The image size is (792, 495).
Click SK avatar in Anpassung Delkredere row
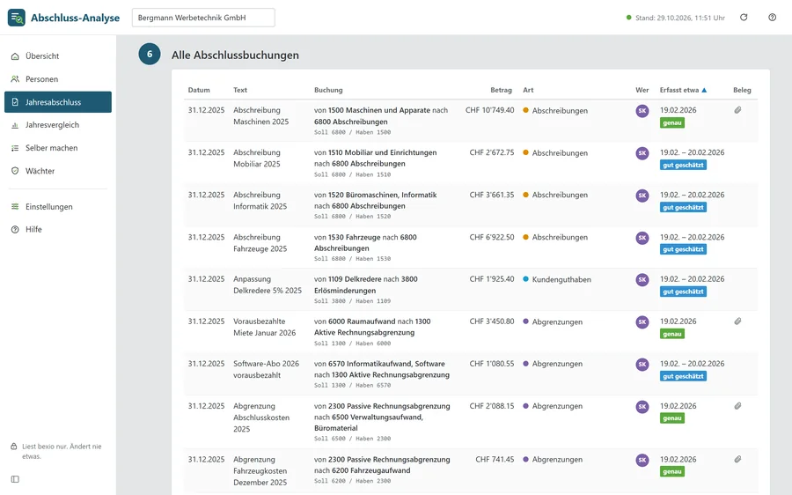(x=642, y=279)
